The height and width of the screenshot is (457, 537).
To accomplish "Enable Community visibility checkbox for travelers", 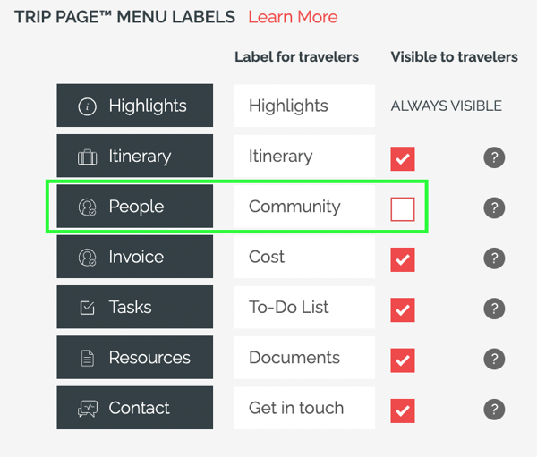I will (403, 209).
